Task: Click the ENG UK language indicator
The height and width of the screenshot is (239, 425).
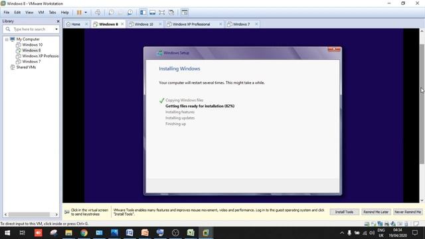Action: click(x=381, y=233)
